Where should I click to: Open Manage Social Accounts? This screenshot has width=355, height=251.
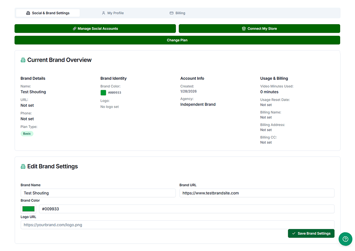pyautogui.click(x=95, y=28)
